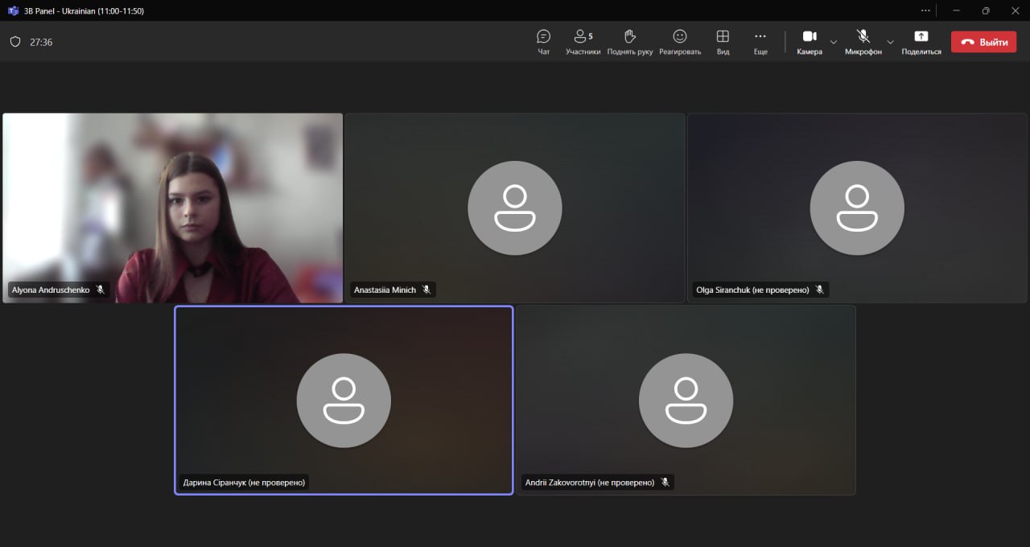
Task: Unmute with the Микрофон button
Action: [863, 42]
